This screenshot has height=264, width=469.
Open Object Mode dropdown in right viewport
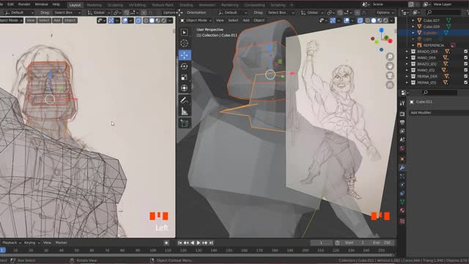[x=196, y=21]
